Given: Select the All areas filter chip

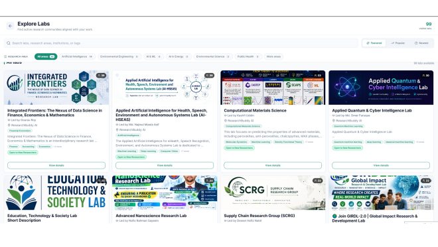Looking at the screenshot, I should 46,56.
